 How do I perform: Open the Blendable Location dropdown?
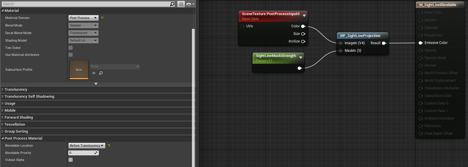click(87, 145)
